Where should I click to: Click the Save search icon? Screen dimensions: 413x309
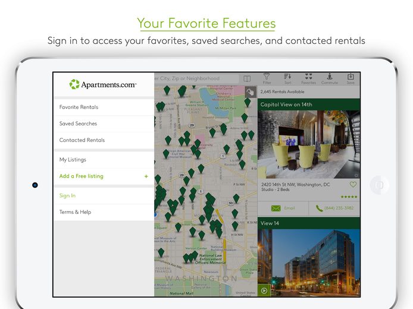click(351, 78)
